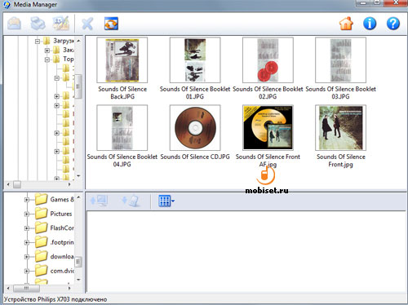Select Sounds Of Silence CD.JPG thumbnail

[x=195, y=128]
